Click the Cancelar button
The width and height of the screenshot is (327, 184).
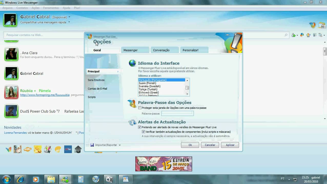[x=210, y=145]
